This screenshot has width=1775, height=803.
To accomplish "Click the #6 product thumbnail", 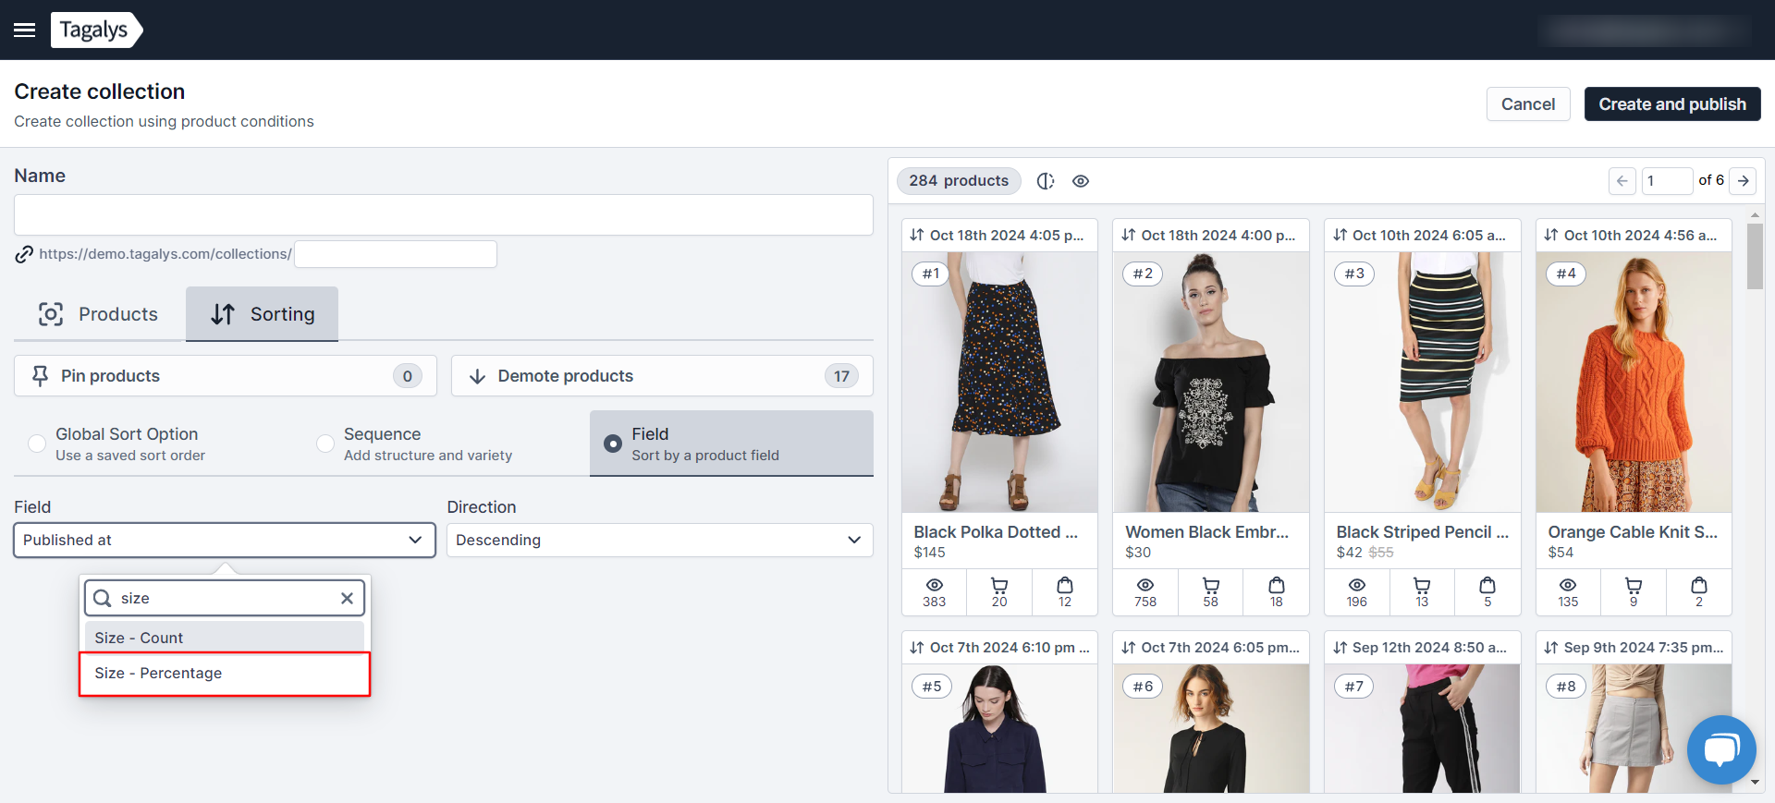I will [x=1211, y=729].
